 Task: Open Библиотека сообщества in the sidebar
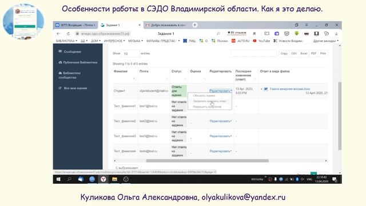tap(70, 75)
